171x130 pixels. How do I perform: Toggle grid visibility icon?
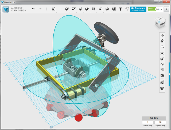pos(162,70)
